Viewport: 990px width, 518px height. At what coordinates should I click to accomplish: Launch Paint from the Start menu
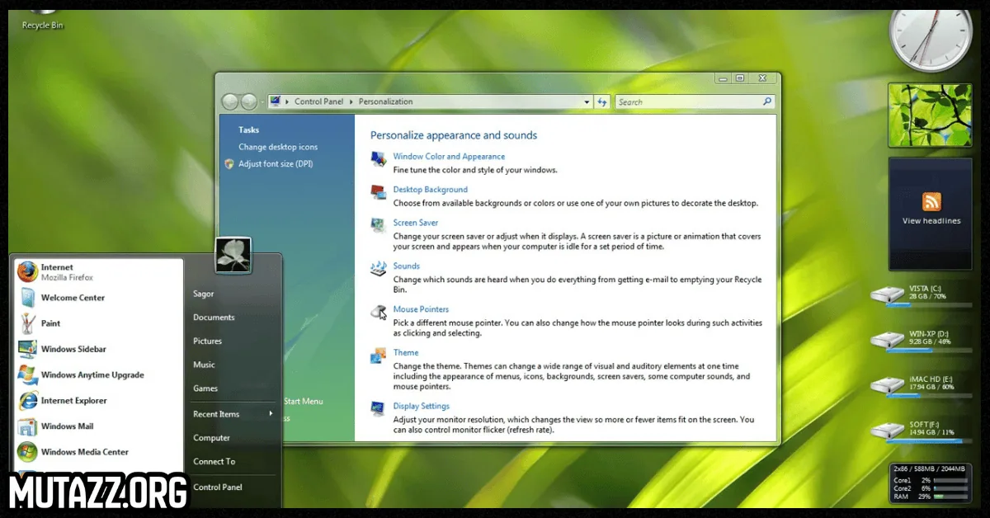(50, 323)
